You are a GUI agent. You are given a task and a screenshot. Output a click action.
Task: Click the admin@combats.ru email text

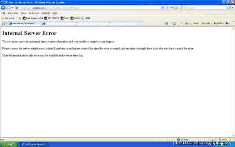[57, 49]
